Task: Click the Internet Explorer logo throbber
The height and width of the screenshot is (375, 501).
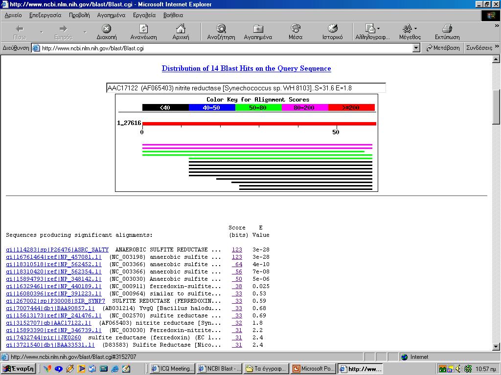Action: click(x=490, y=16)
